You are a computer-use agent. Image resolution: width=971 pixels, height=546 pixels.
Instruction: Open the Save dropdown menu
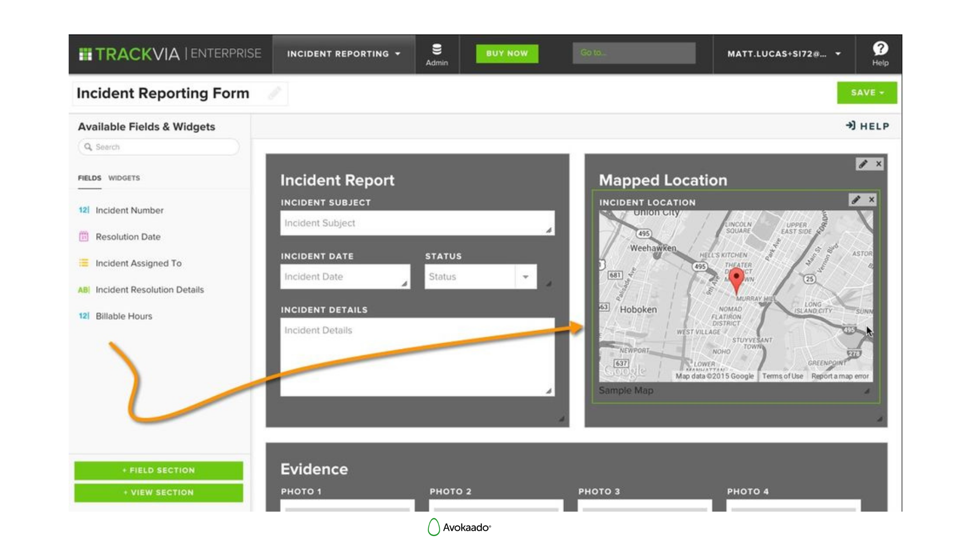point(866,93)
